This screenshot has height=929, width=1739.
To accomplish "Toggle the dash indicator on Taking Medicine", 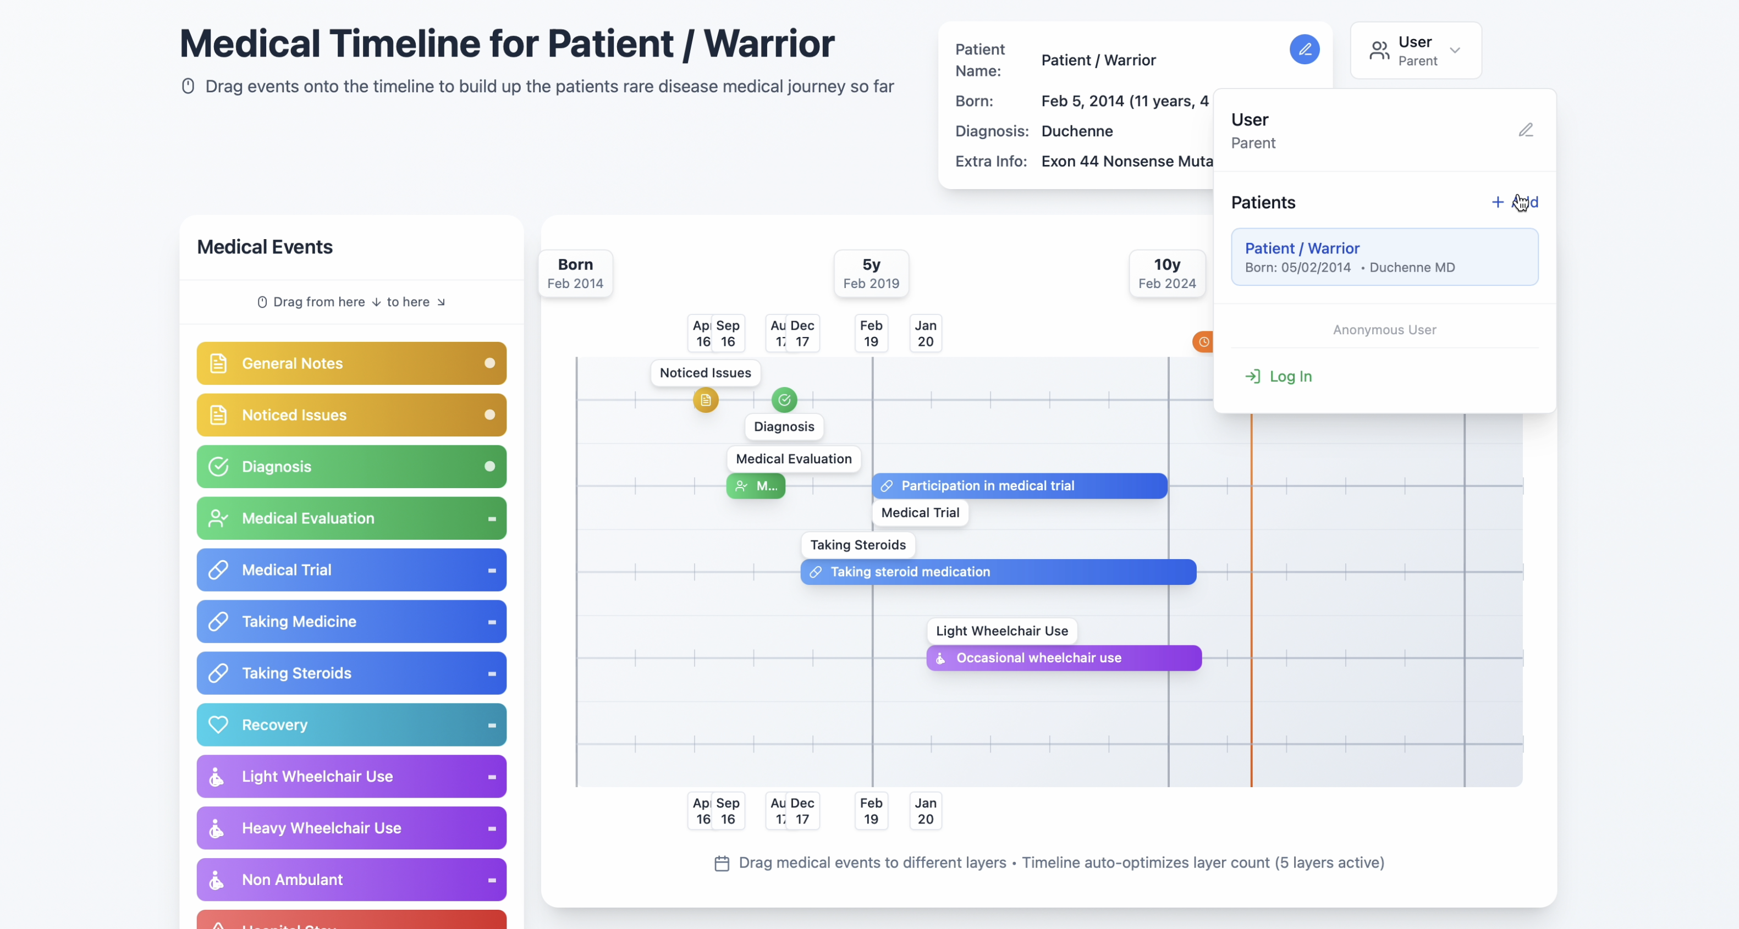I will 492,622.
